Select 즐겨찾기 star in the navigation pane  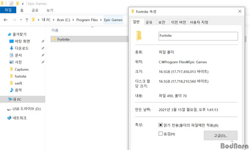(17, 34)
